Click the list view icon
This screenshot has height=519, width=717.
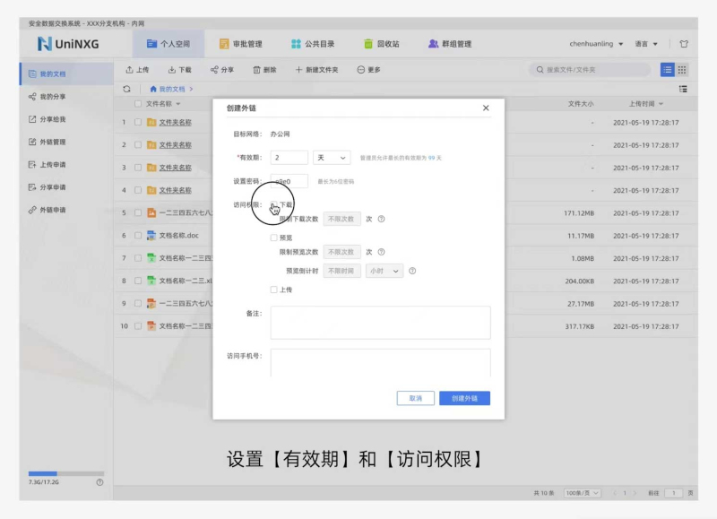click(668, 69)
